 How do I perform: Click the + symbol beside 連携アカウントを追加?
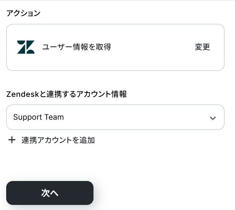pos(12,140)
